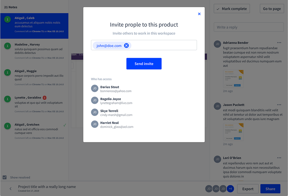Screen dimensions: 288x196
Task: Click the Send invite button
Action: click(144, 64)
